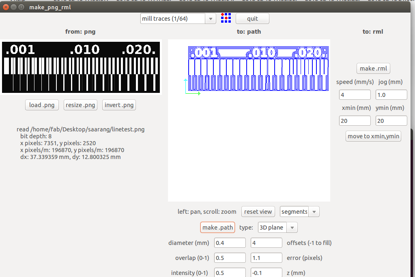Click the intensity (0-1) input field
Image resolution: width=415 pixels, height=277 pixels.
point(230,273)
